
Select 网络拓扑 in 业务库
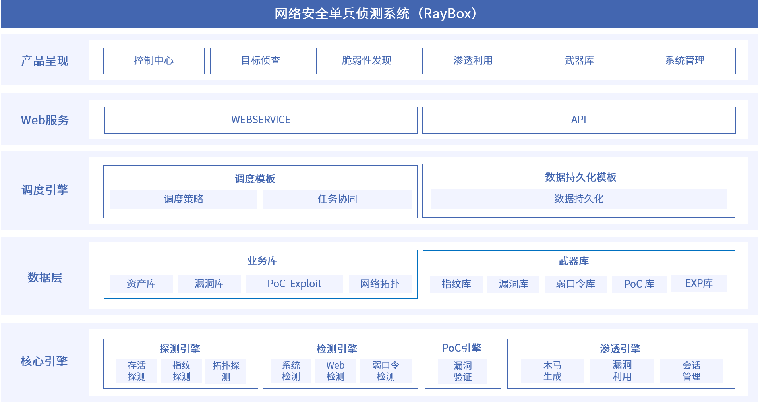click(x=380, y=284)
